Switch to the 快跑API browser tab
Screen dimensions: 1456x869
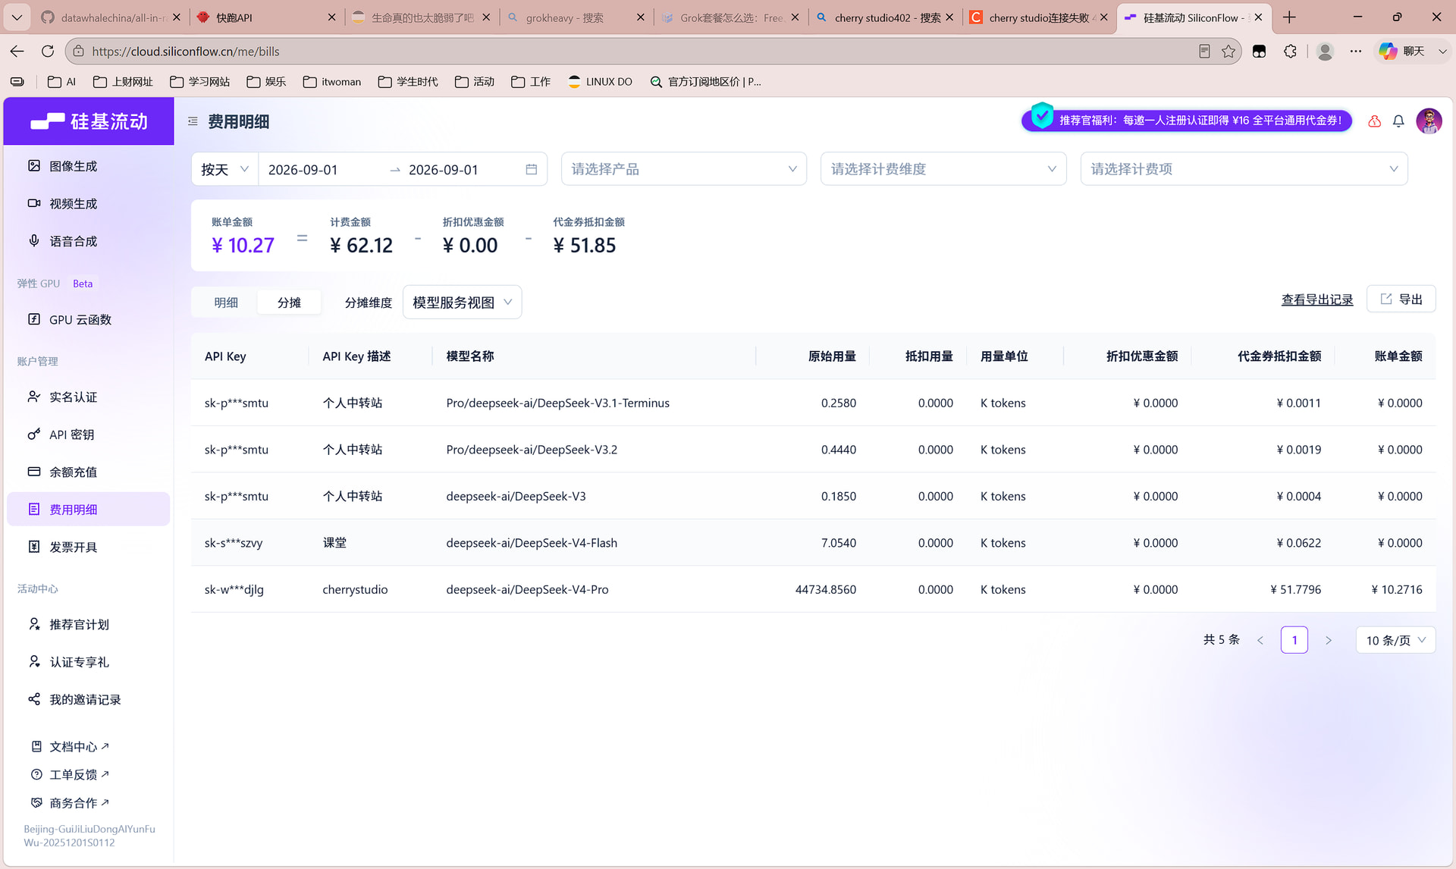point(265,17)
